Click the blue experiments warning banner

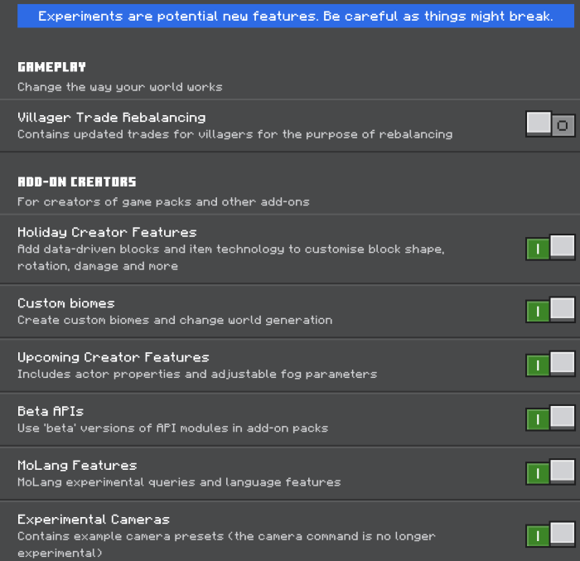[296, 17]
